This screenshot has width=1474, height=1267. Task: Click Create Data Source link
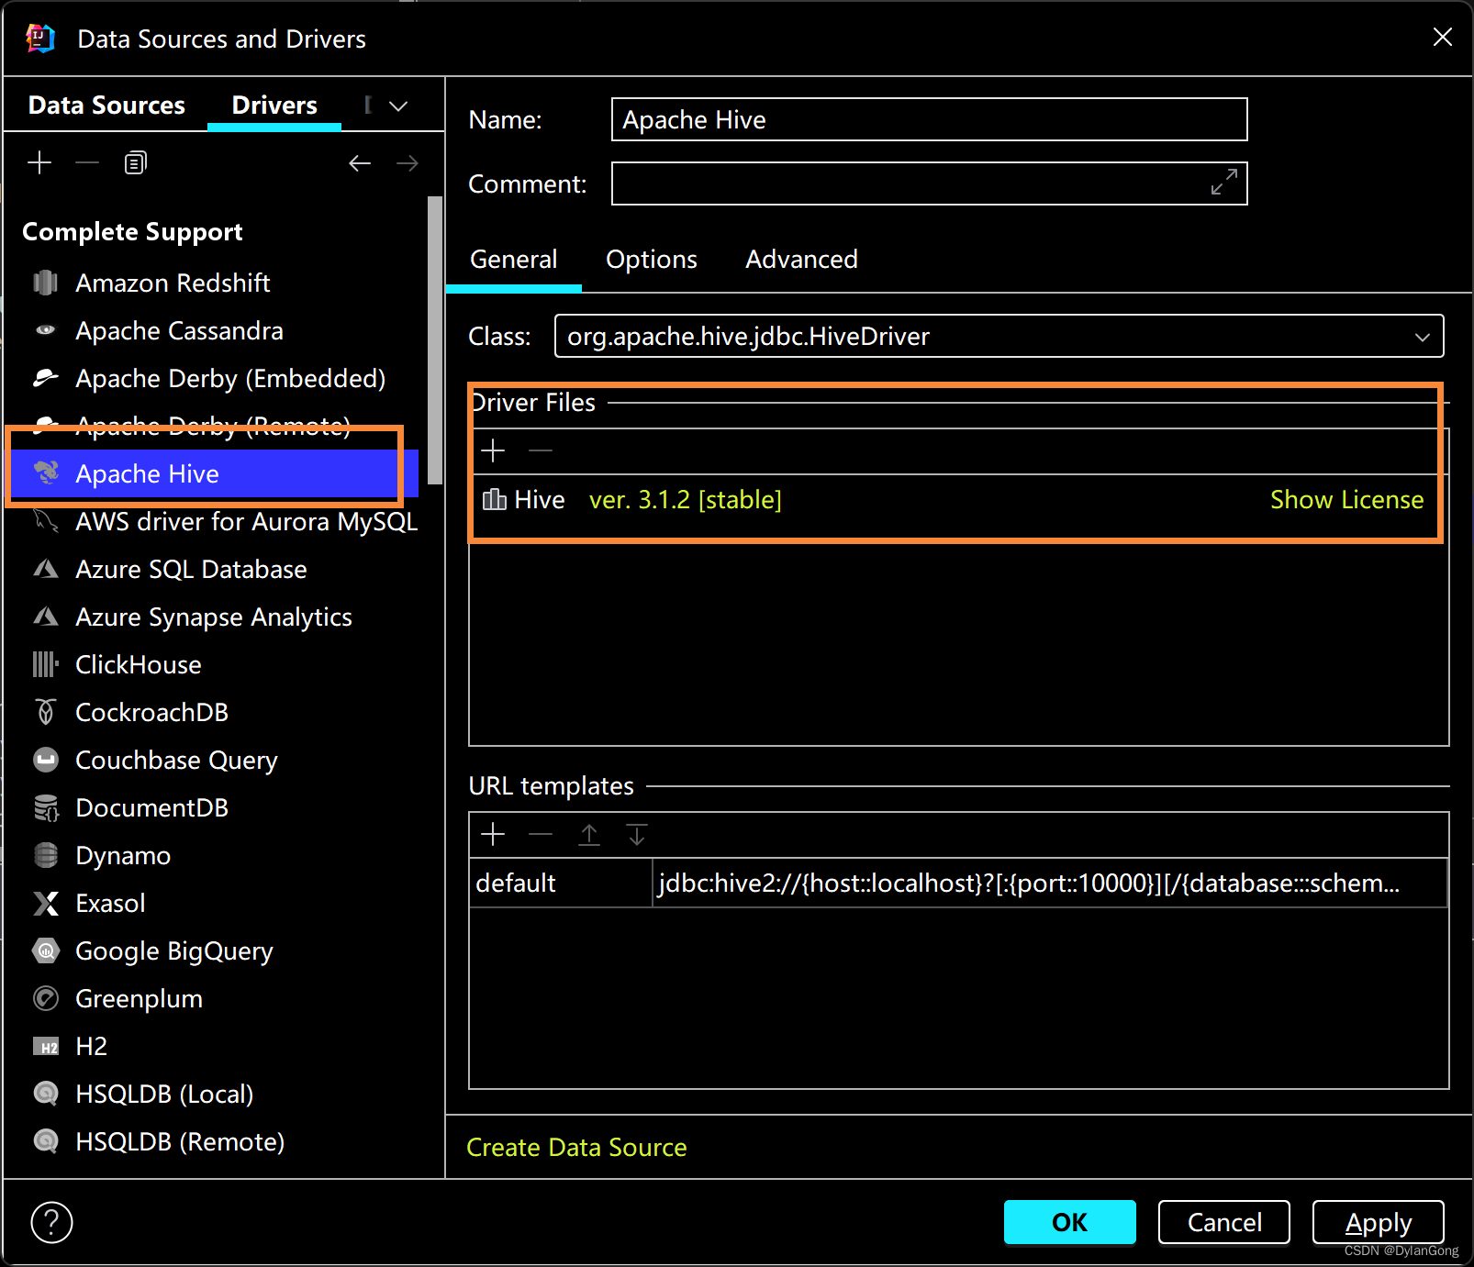(x=576, y=1147)
